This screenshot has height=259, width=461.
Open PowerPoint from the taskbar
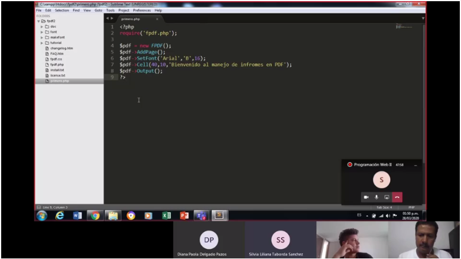(x=184, y=216)
